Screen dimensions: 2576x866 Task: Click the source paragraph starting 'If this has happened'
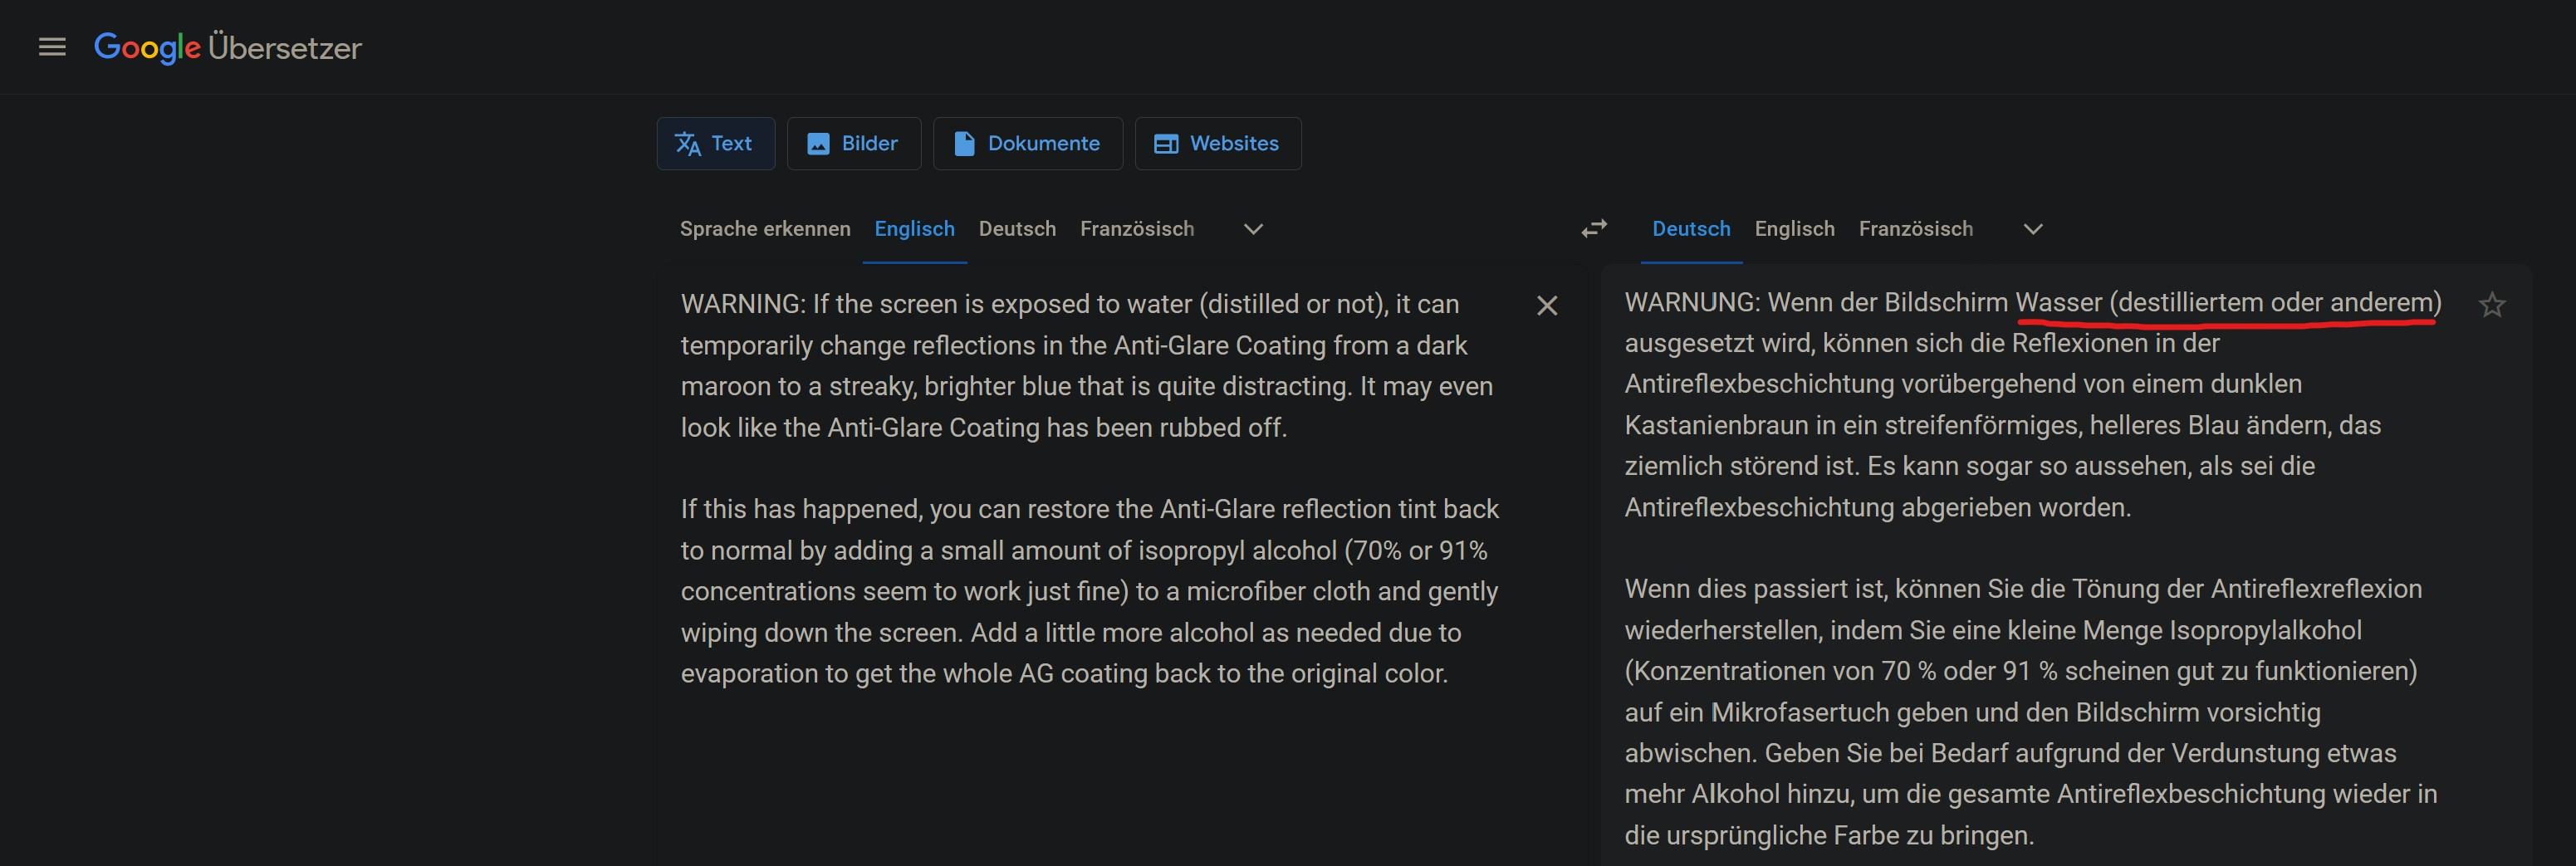1090,591
